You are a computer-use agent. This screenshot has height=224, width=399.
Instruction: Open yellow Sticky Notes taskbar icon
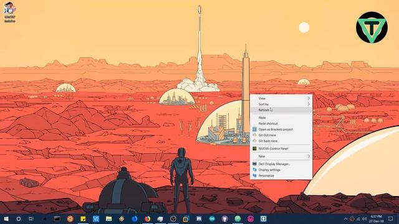click(x=83, y=218)
